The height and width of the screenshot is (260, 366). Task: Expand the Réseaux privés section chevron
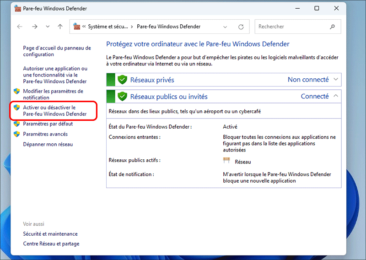(x=336, y=80)
